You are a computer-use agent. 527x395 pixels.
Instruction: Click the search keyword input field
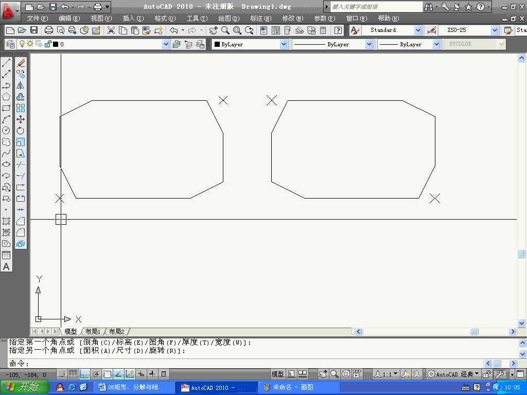tap(376, 6)
